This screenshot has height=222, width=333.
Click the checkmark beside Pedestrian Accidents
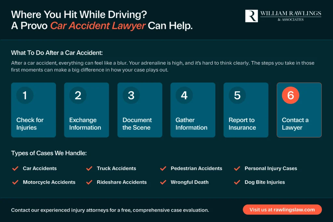(x=163, y=168)
